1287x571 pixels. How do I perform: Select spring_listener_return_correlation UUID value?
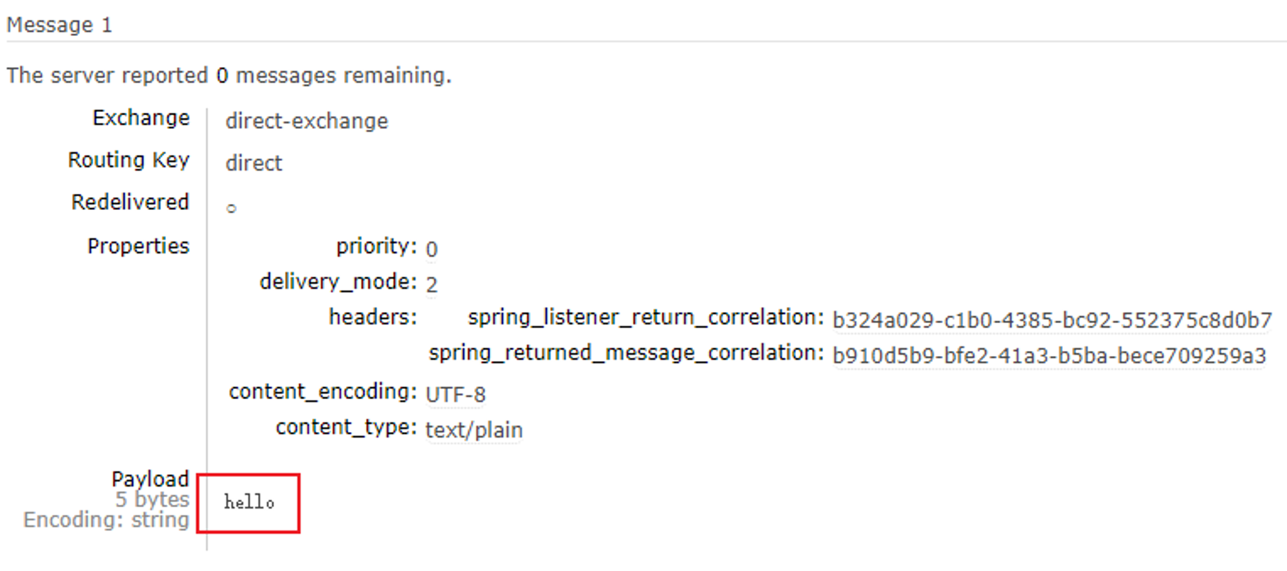tap(1052, 320)
